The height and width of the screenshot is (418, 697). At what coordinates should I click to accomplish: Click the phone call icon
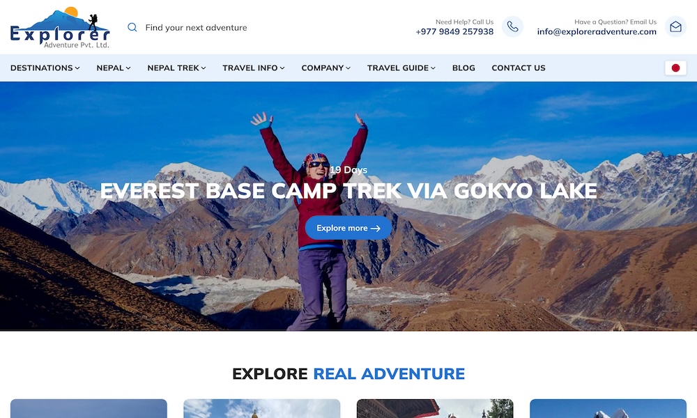click(512, 26)
